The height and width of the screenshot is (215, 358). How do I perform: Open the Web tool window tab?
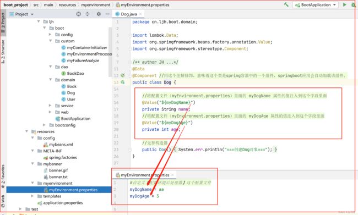pos(3,201)
